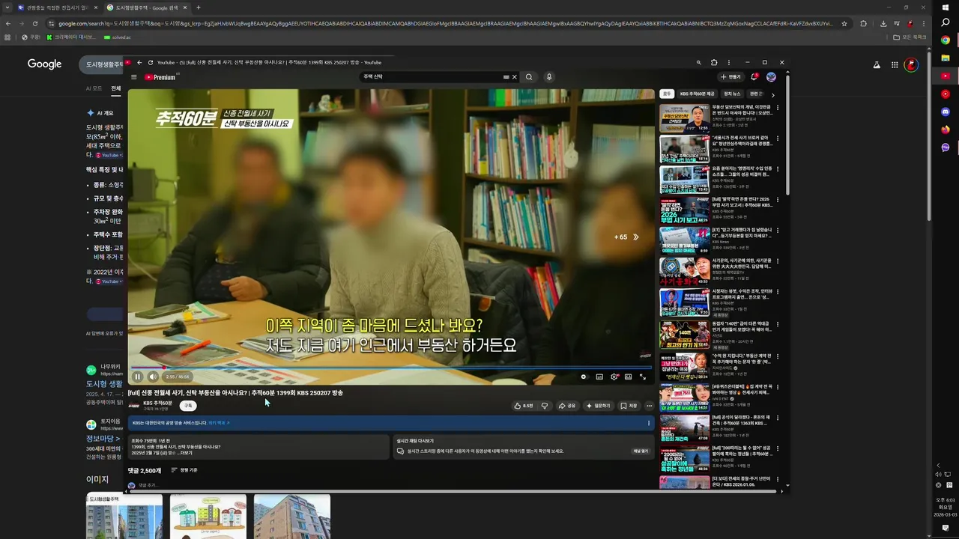Viewport: 959px width, 539px height.
Task: Select the 모두 filter chip
Action: pos(667,94)
